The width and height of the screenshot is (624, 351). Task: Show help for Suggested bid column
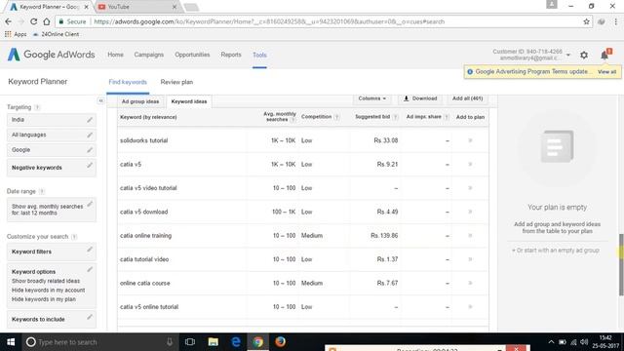click(395, 117)
